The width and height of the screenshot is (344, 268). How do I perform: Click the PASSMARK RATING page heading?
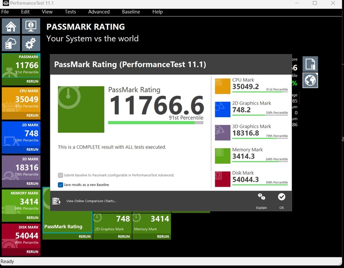(x=86, y=27)
